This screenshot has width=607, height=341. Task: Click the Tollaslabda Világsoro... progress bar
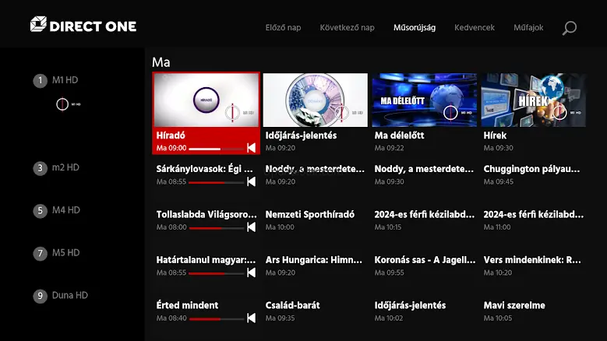coord(217,228)
